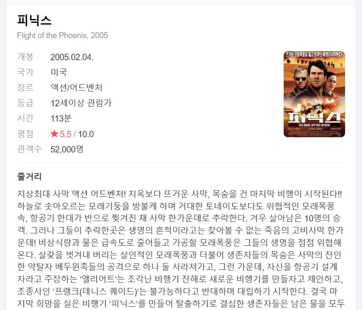
Task: Click the 개봉 label
Action: pos(25,57)
